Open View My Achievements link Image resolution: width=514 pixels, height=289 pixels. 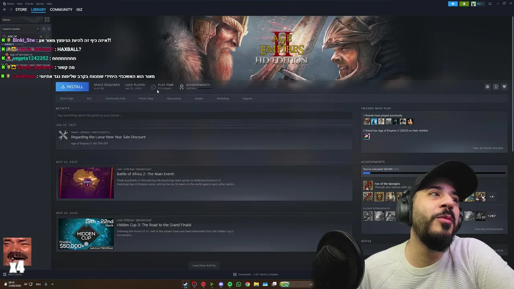489,229
